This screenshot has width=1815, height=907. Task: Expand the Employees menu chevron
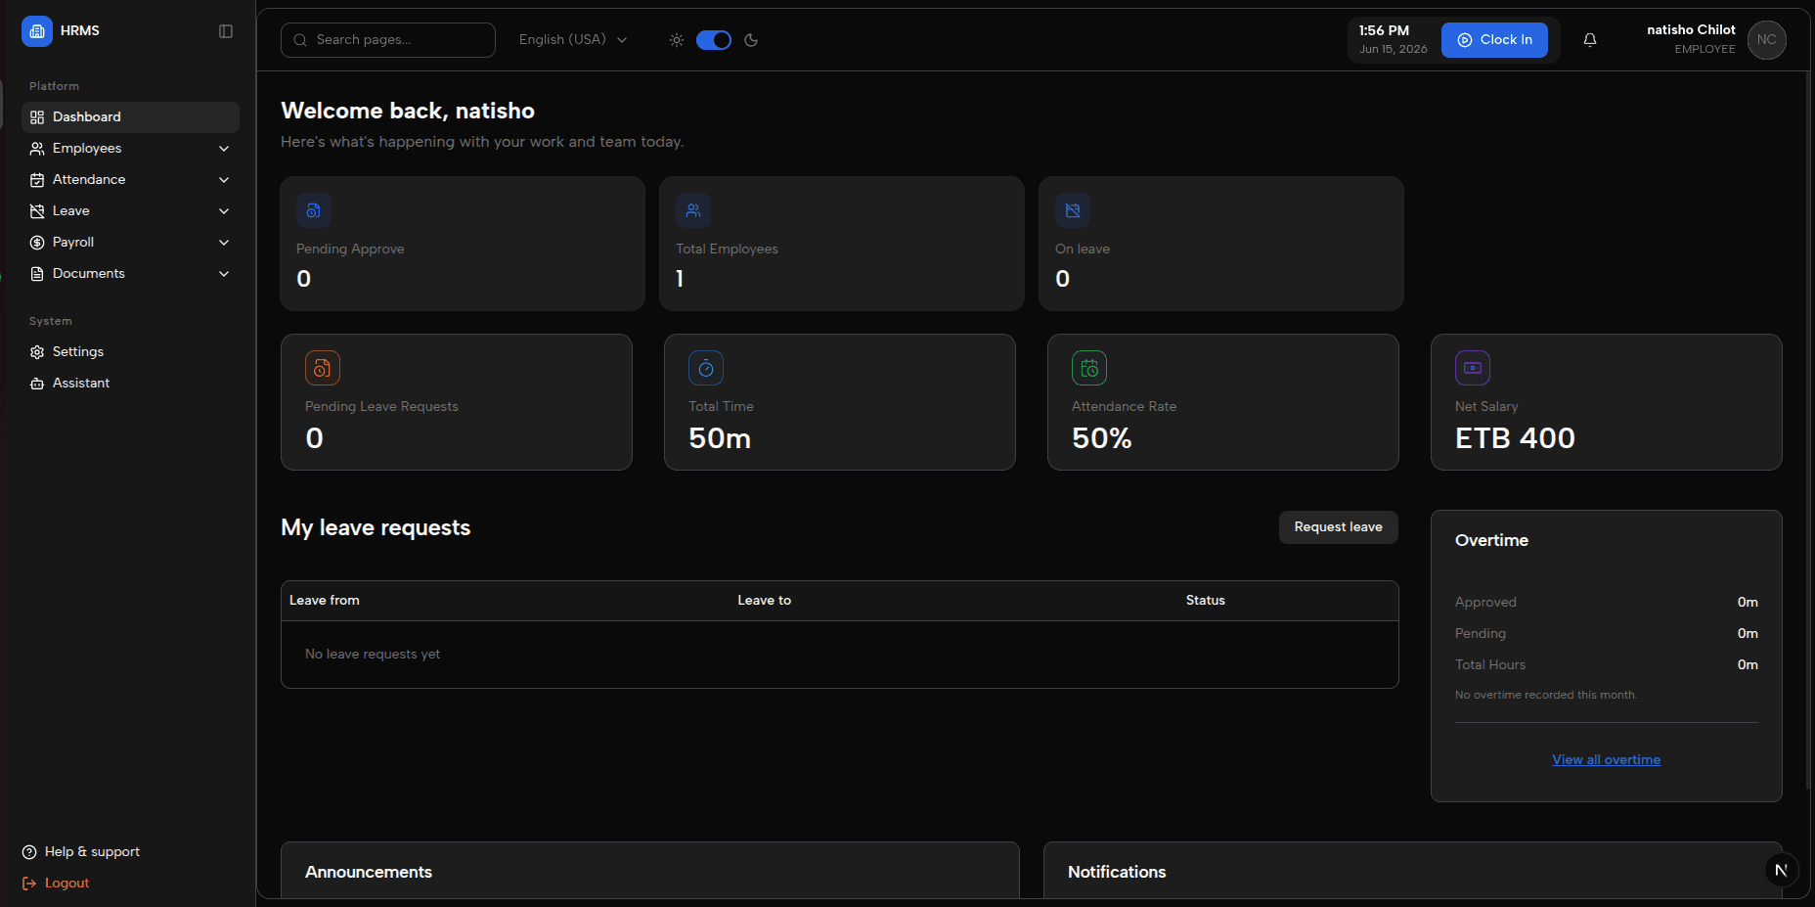(224, 149)
